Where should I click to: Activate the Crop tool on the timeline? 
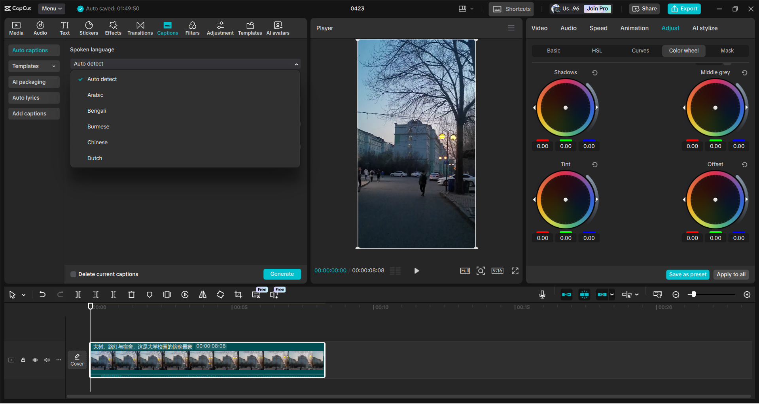click(x=238, y=295)
